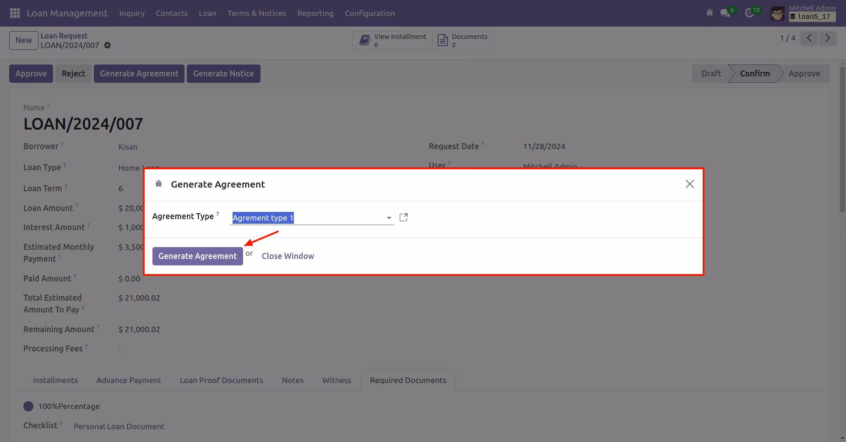The image size is (846, 442).
Task: Click the Paid Amount value $ 0.00
Action: [x=129, y=279]
